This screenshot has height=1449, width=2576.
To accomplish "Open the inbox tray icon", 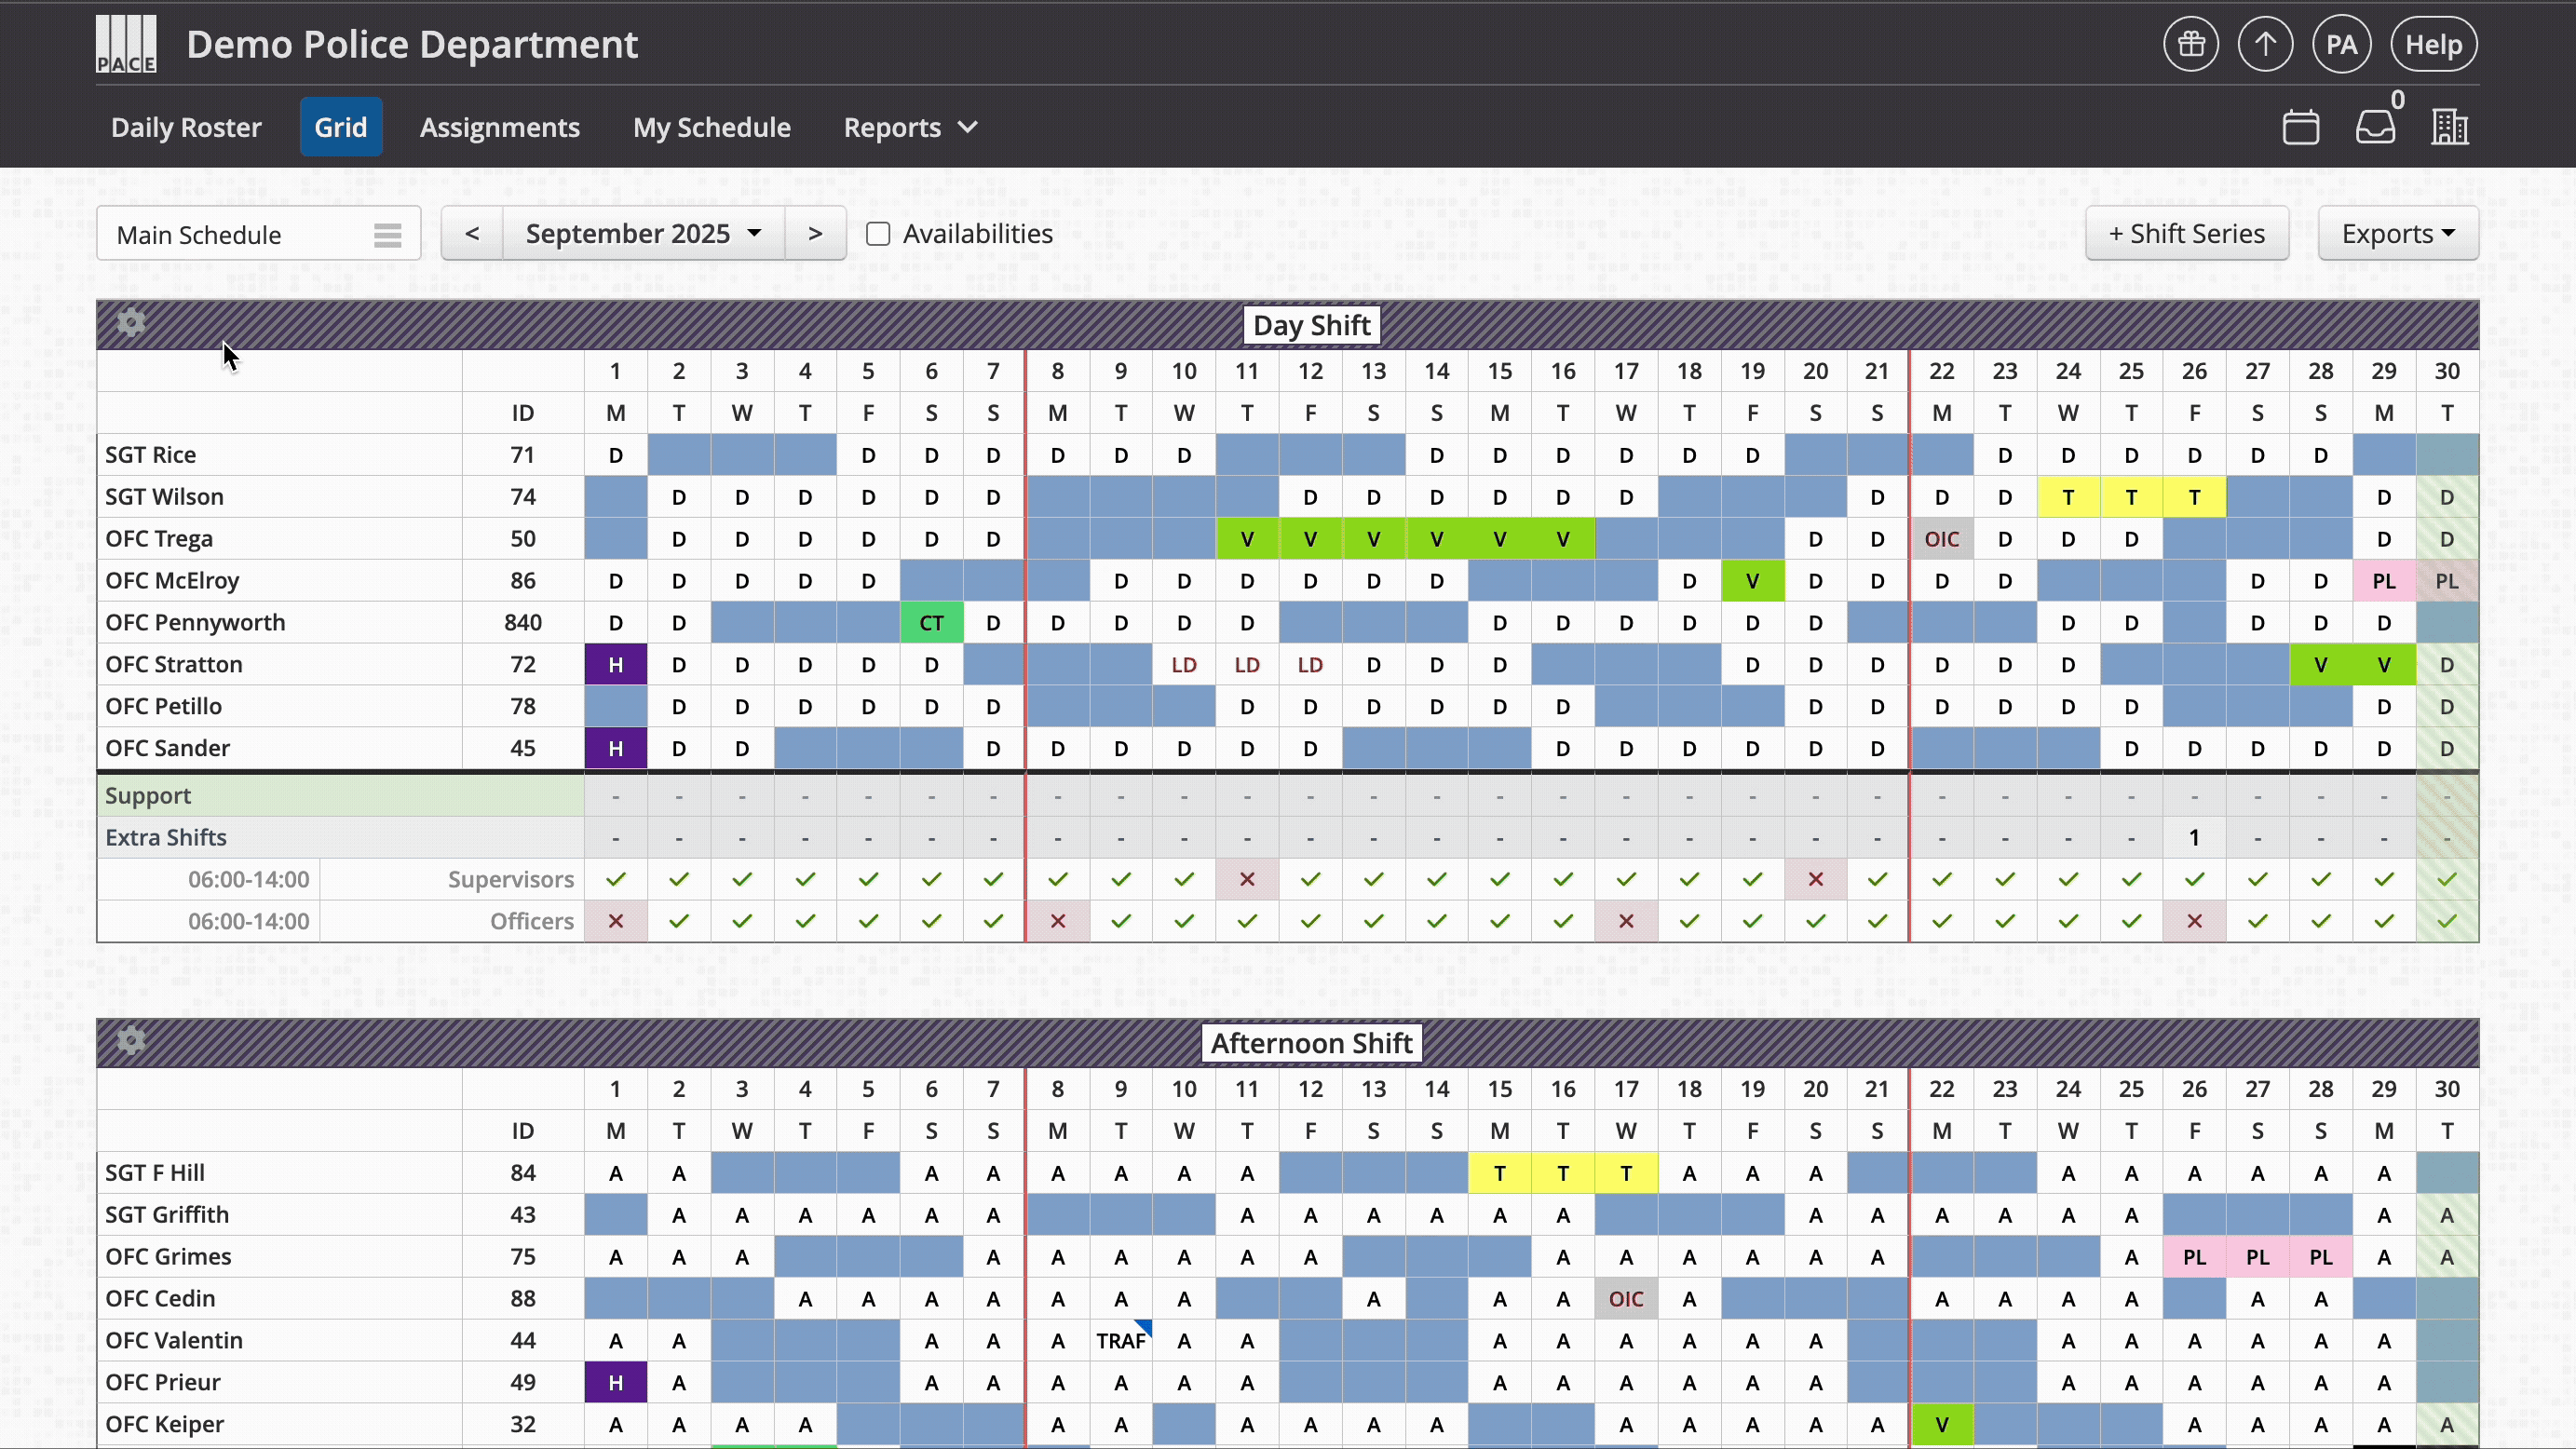I will [2375, 128].
